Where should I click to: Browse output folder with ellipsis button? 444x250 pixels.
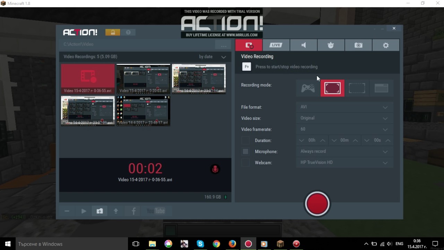(223, 45)
